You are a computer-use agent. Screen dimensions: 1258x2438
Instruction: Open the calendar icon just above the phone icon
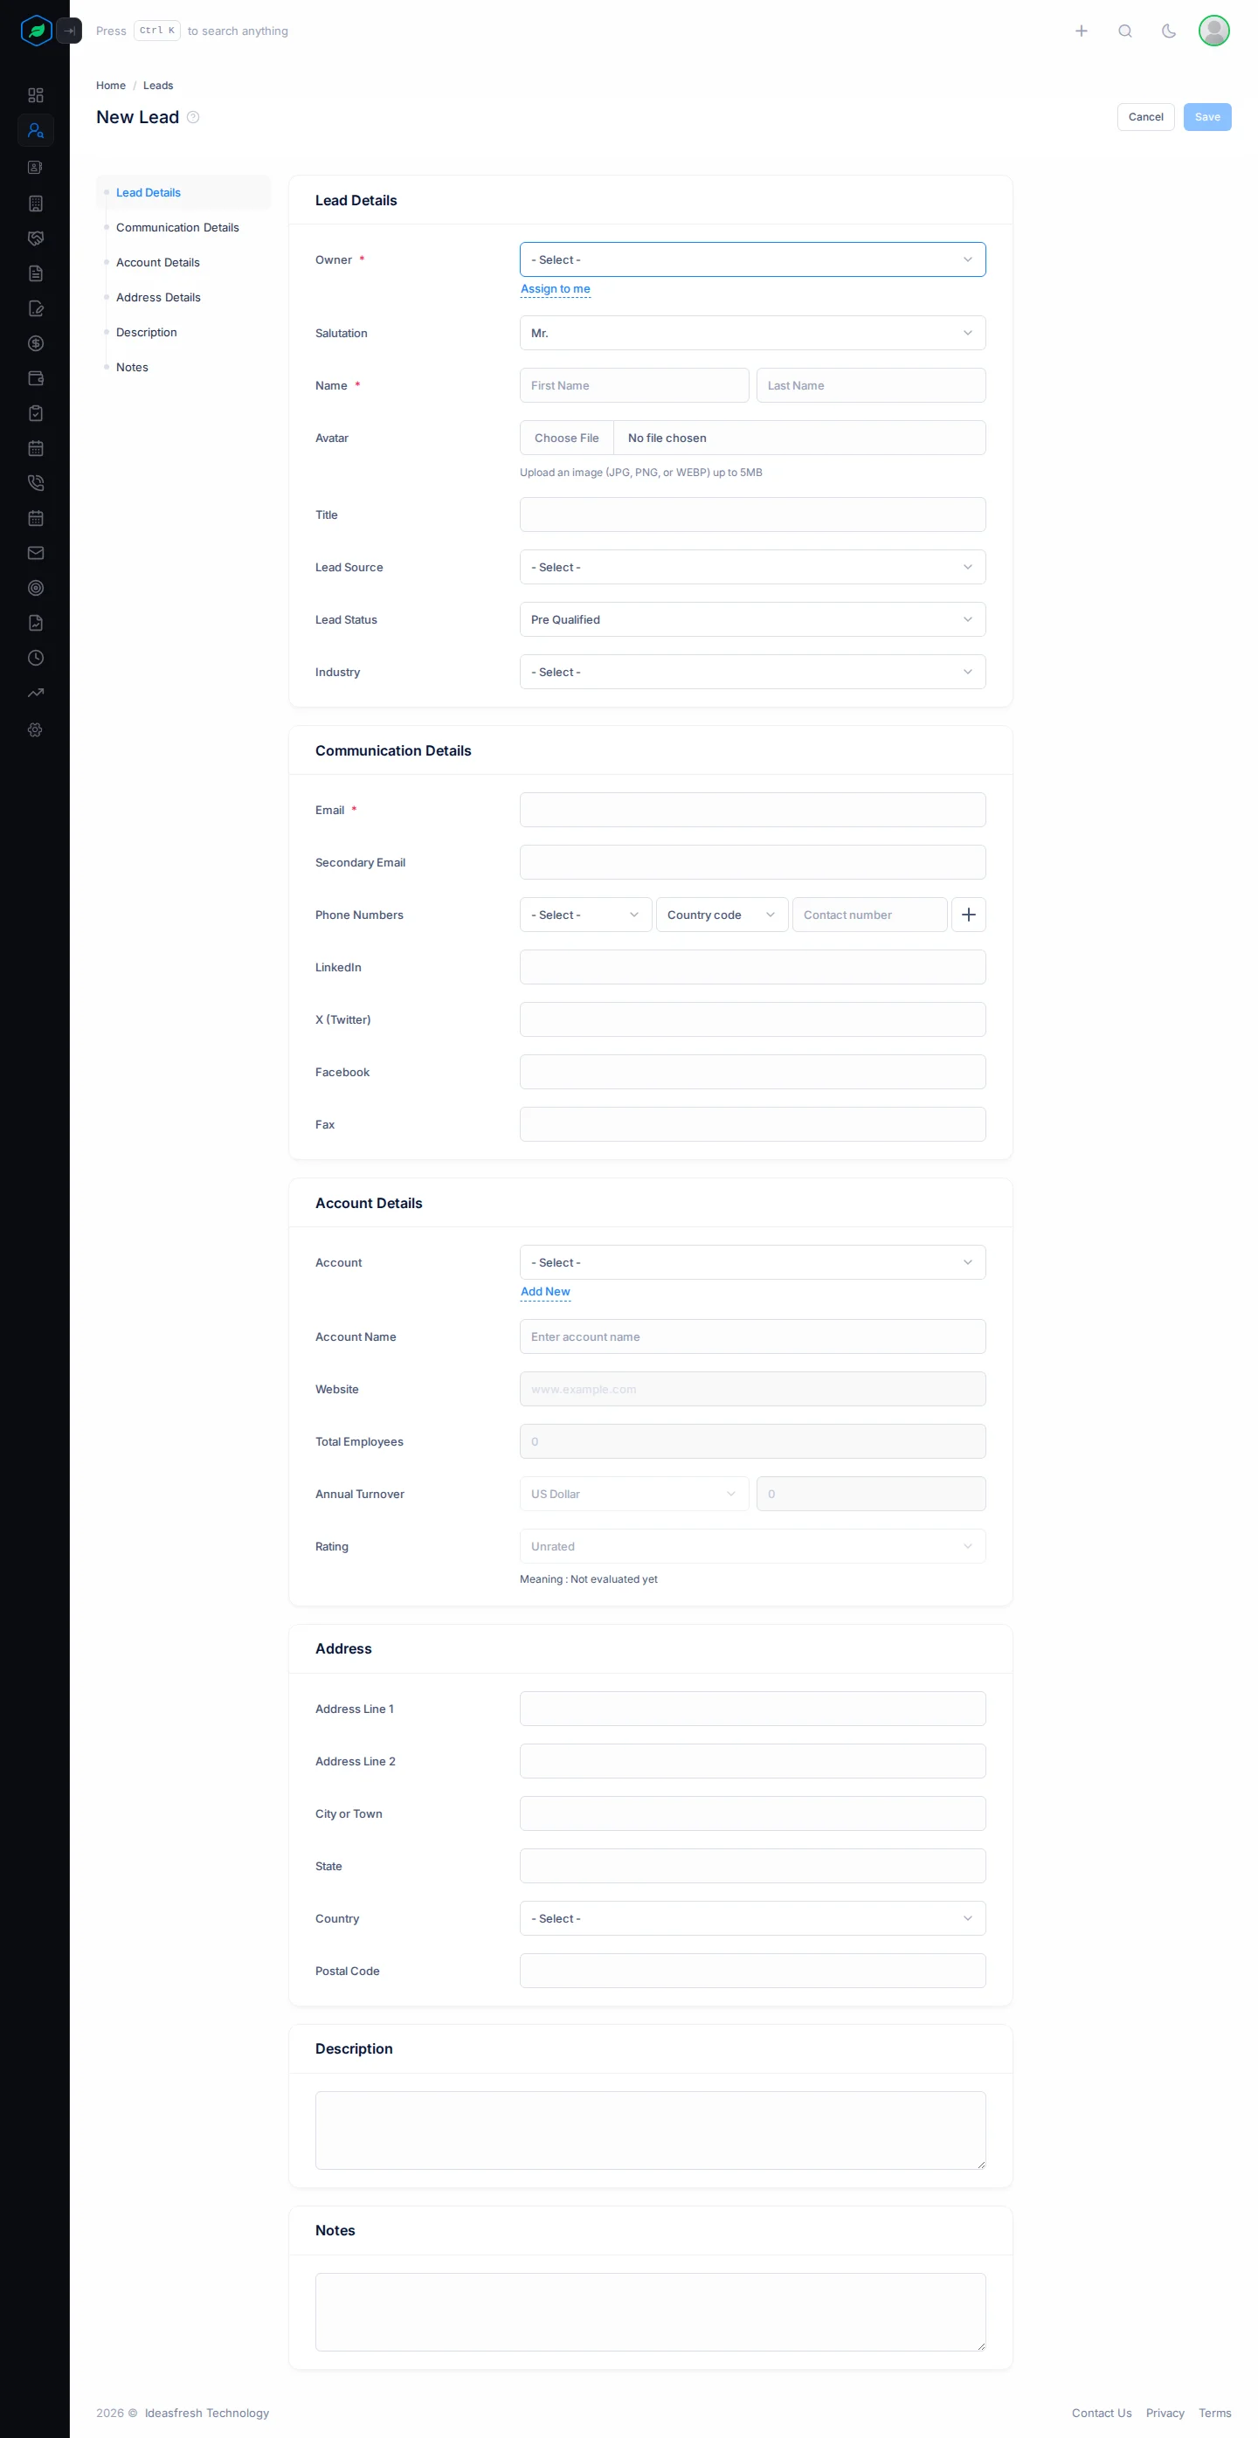(36, 449)
